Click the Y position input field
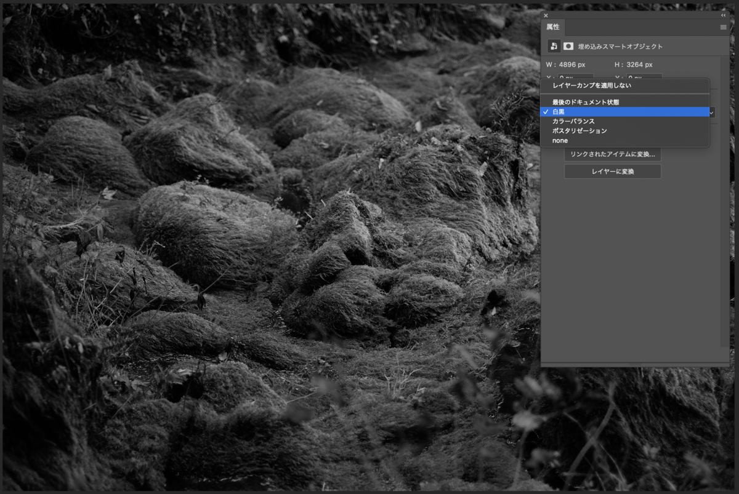 click(644, 77)
